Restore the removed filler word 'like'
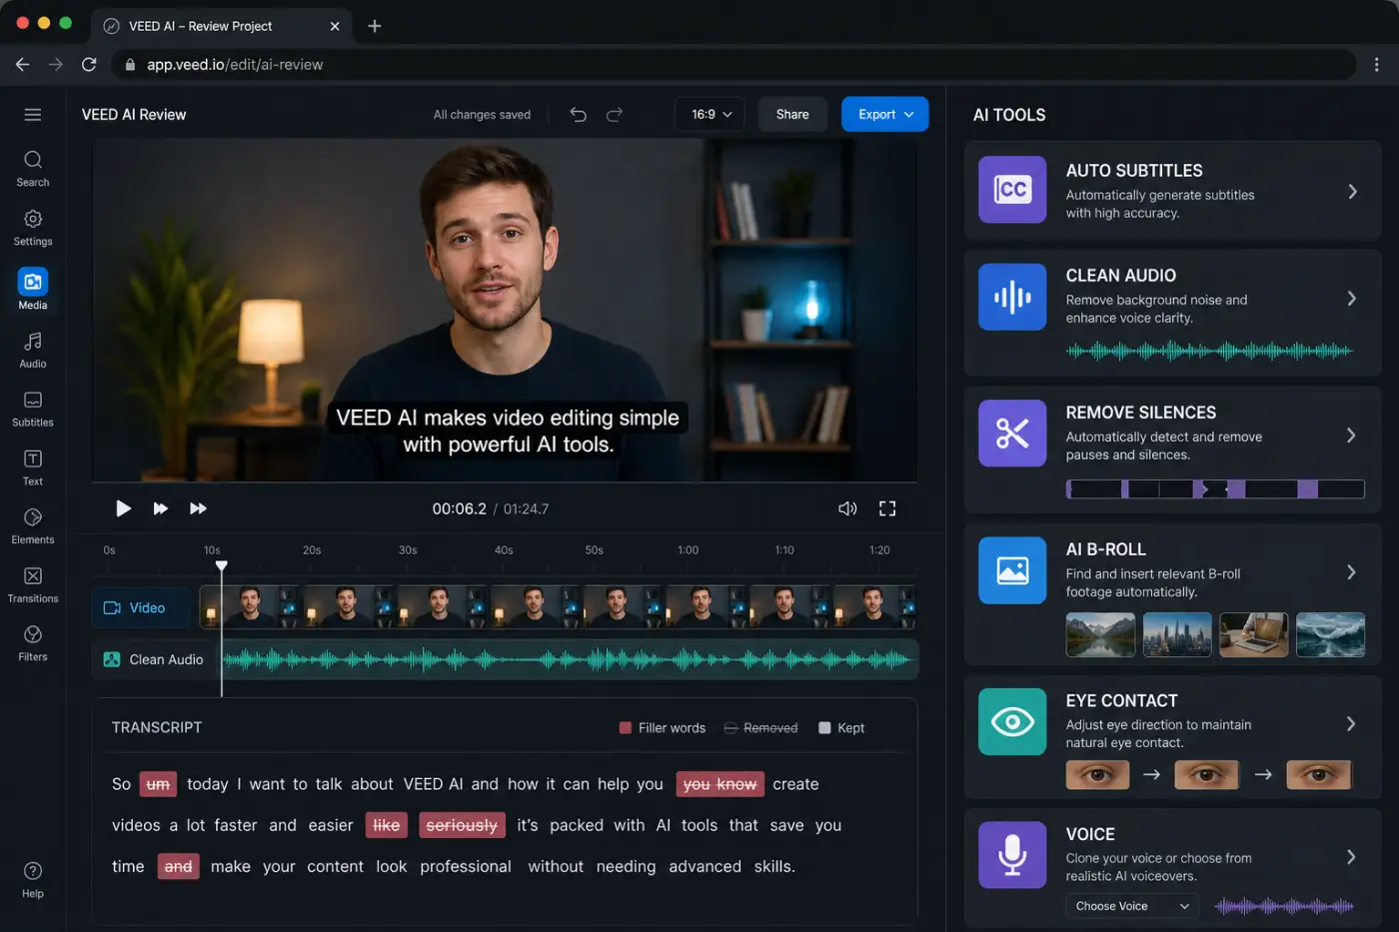The width and height of the screenshot is (1399, 932). [x=387, y=825]
